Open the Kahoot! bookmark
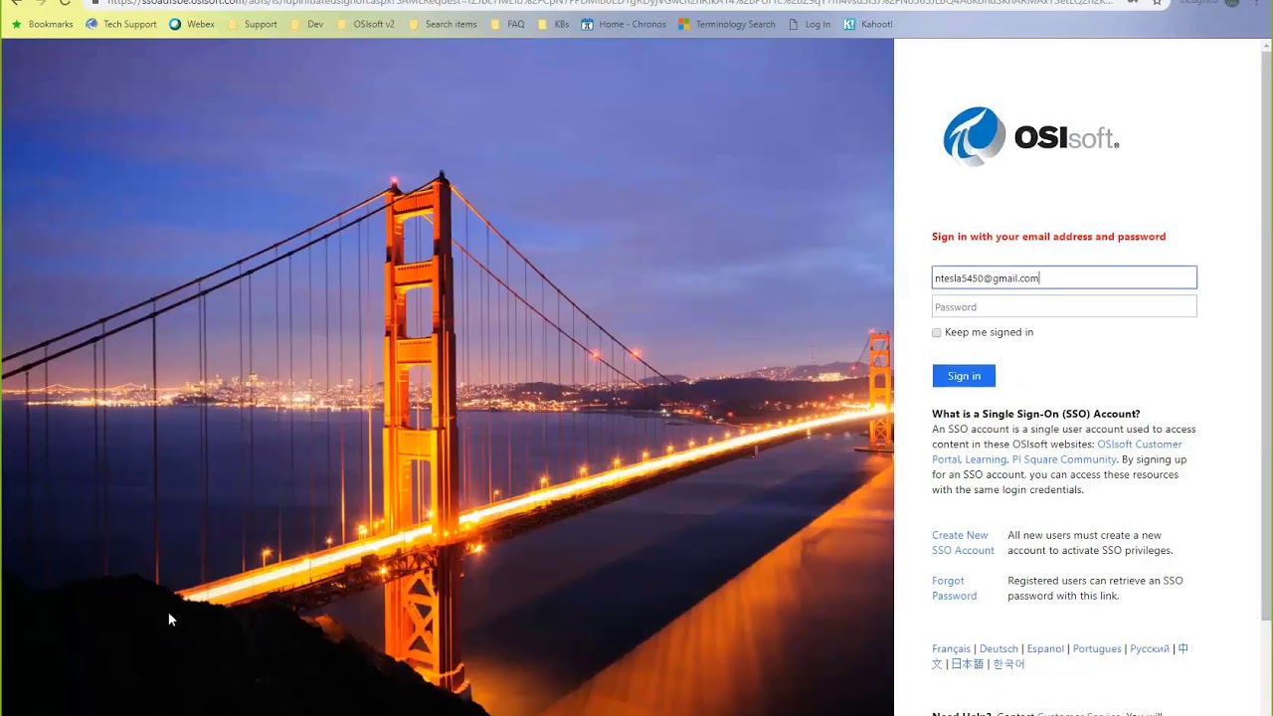The height and width of the screenshot is (716, 1273). (x=867, y=24)
